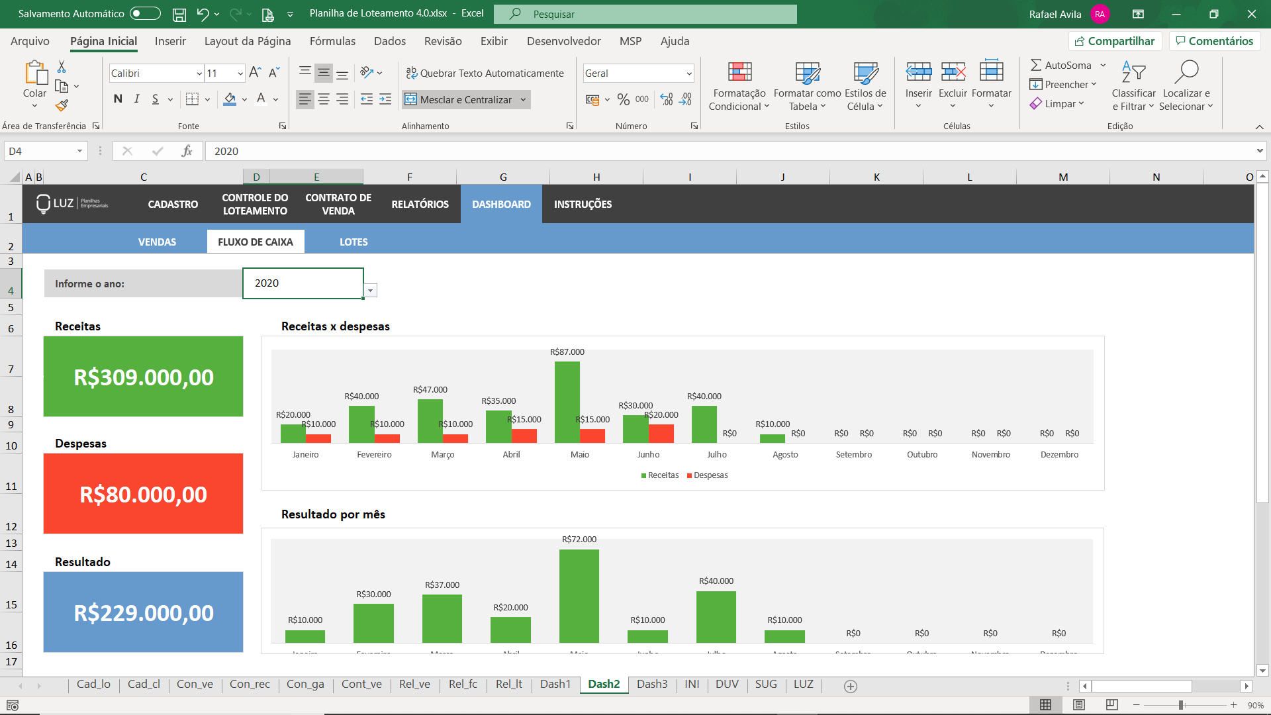Click the Save icon in the title bar
Image resolution: width=1271 pixels, height=715 pixels.
(x=179, y=14)
